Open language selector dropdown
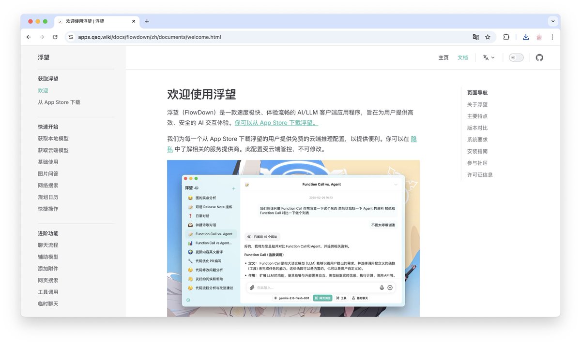This screenshot has height=344, width=581. point(489,57)
